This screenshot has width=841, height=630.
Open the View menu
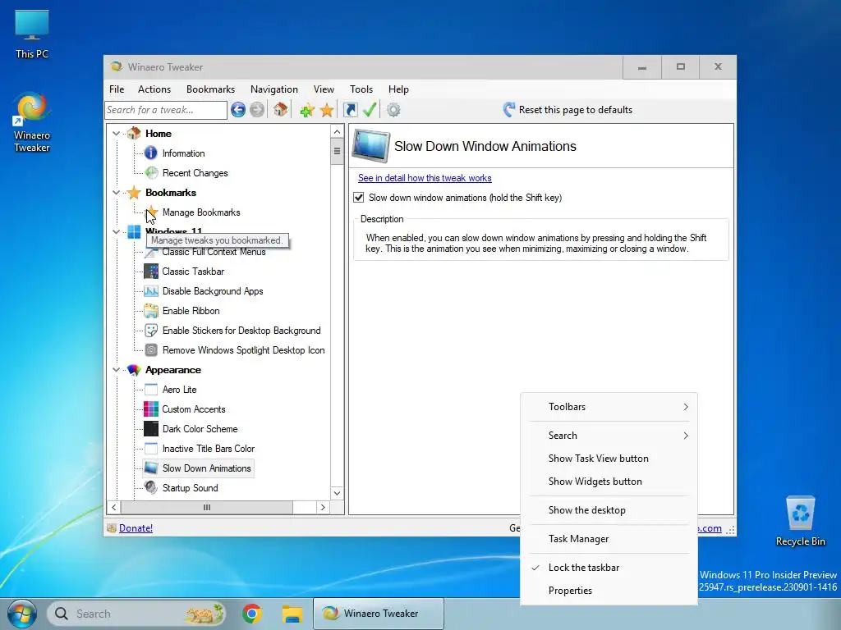coord(324,89)
